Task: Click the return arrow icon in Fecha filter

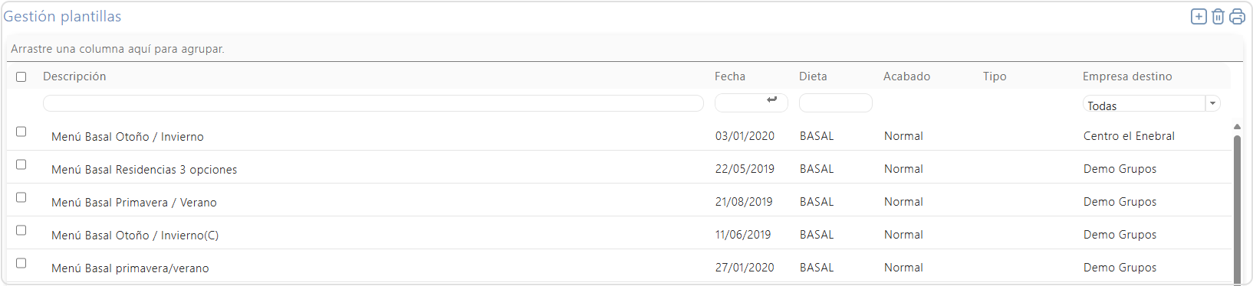Action: [772, 100]
